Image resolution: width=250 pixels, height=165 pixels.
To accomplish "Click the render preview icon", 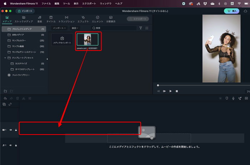I will tap(220, 98).
